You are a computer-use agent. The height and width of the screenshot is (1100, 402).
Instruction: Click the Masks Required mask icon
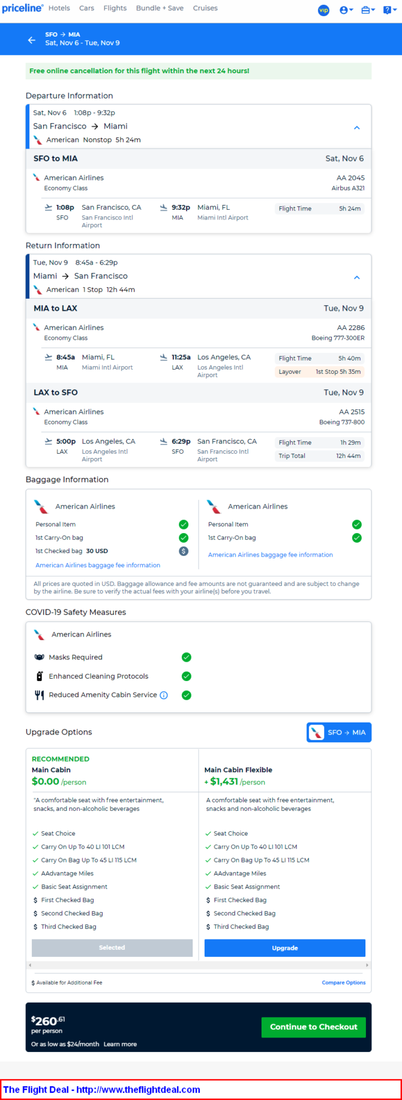(x=40, y=657)
